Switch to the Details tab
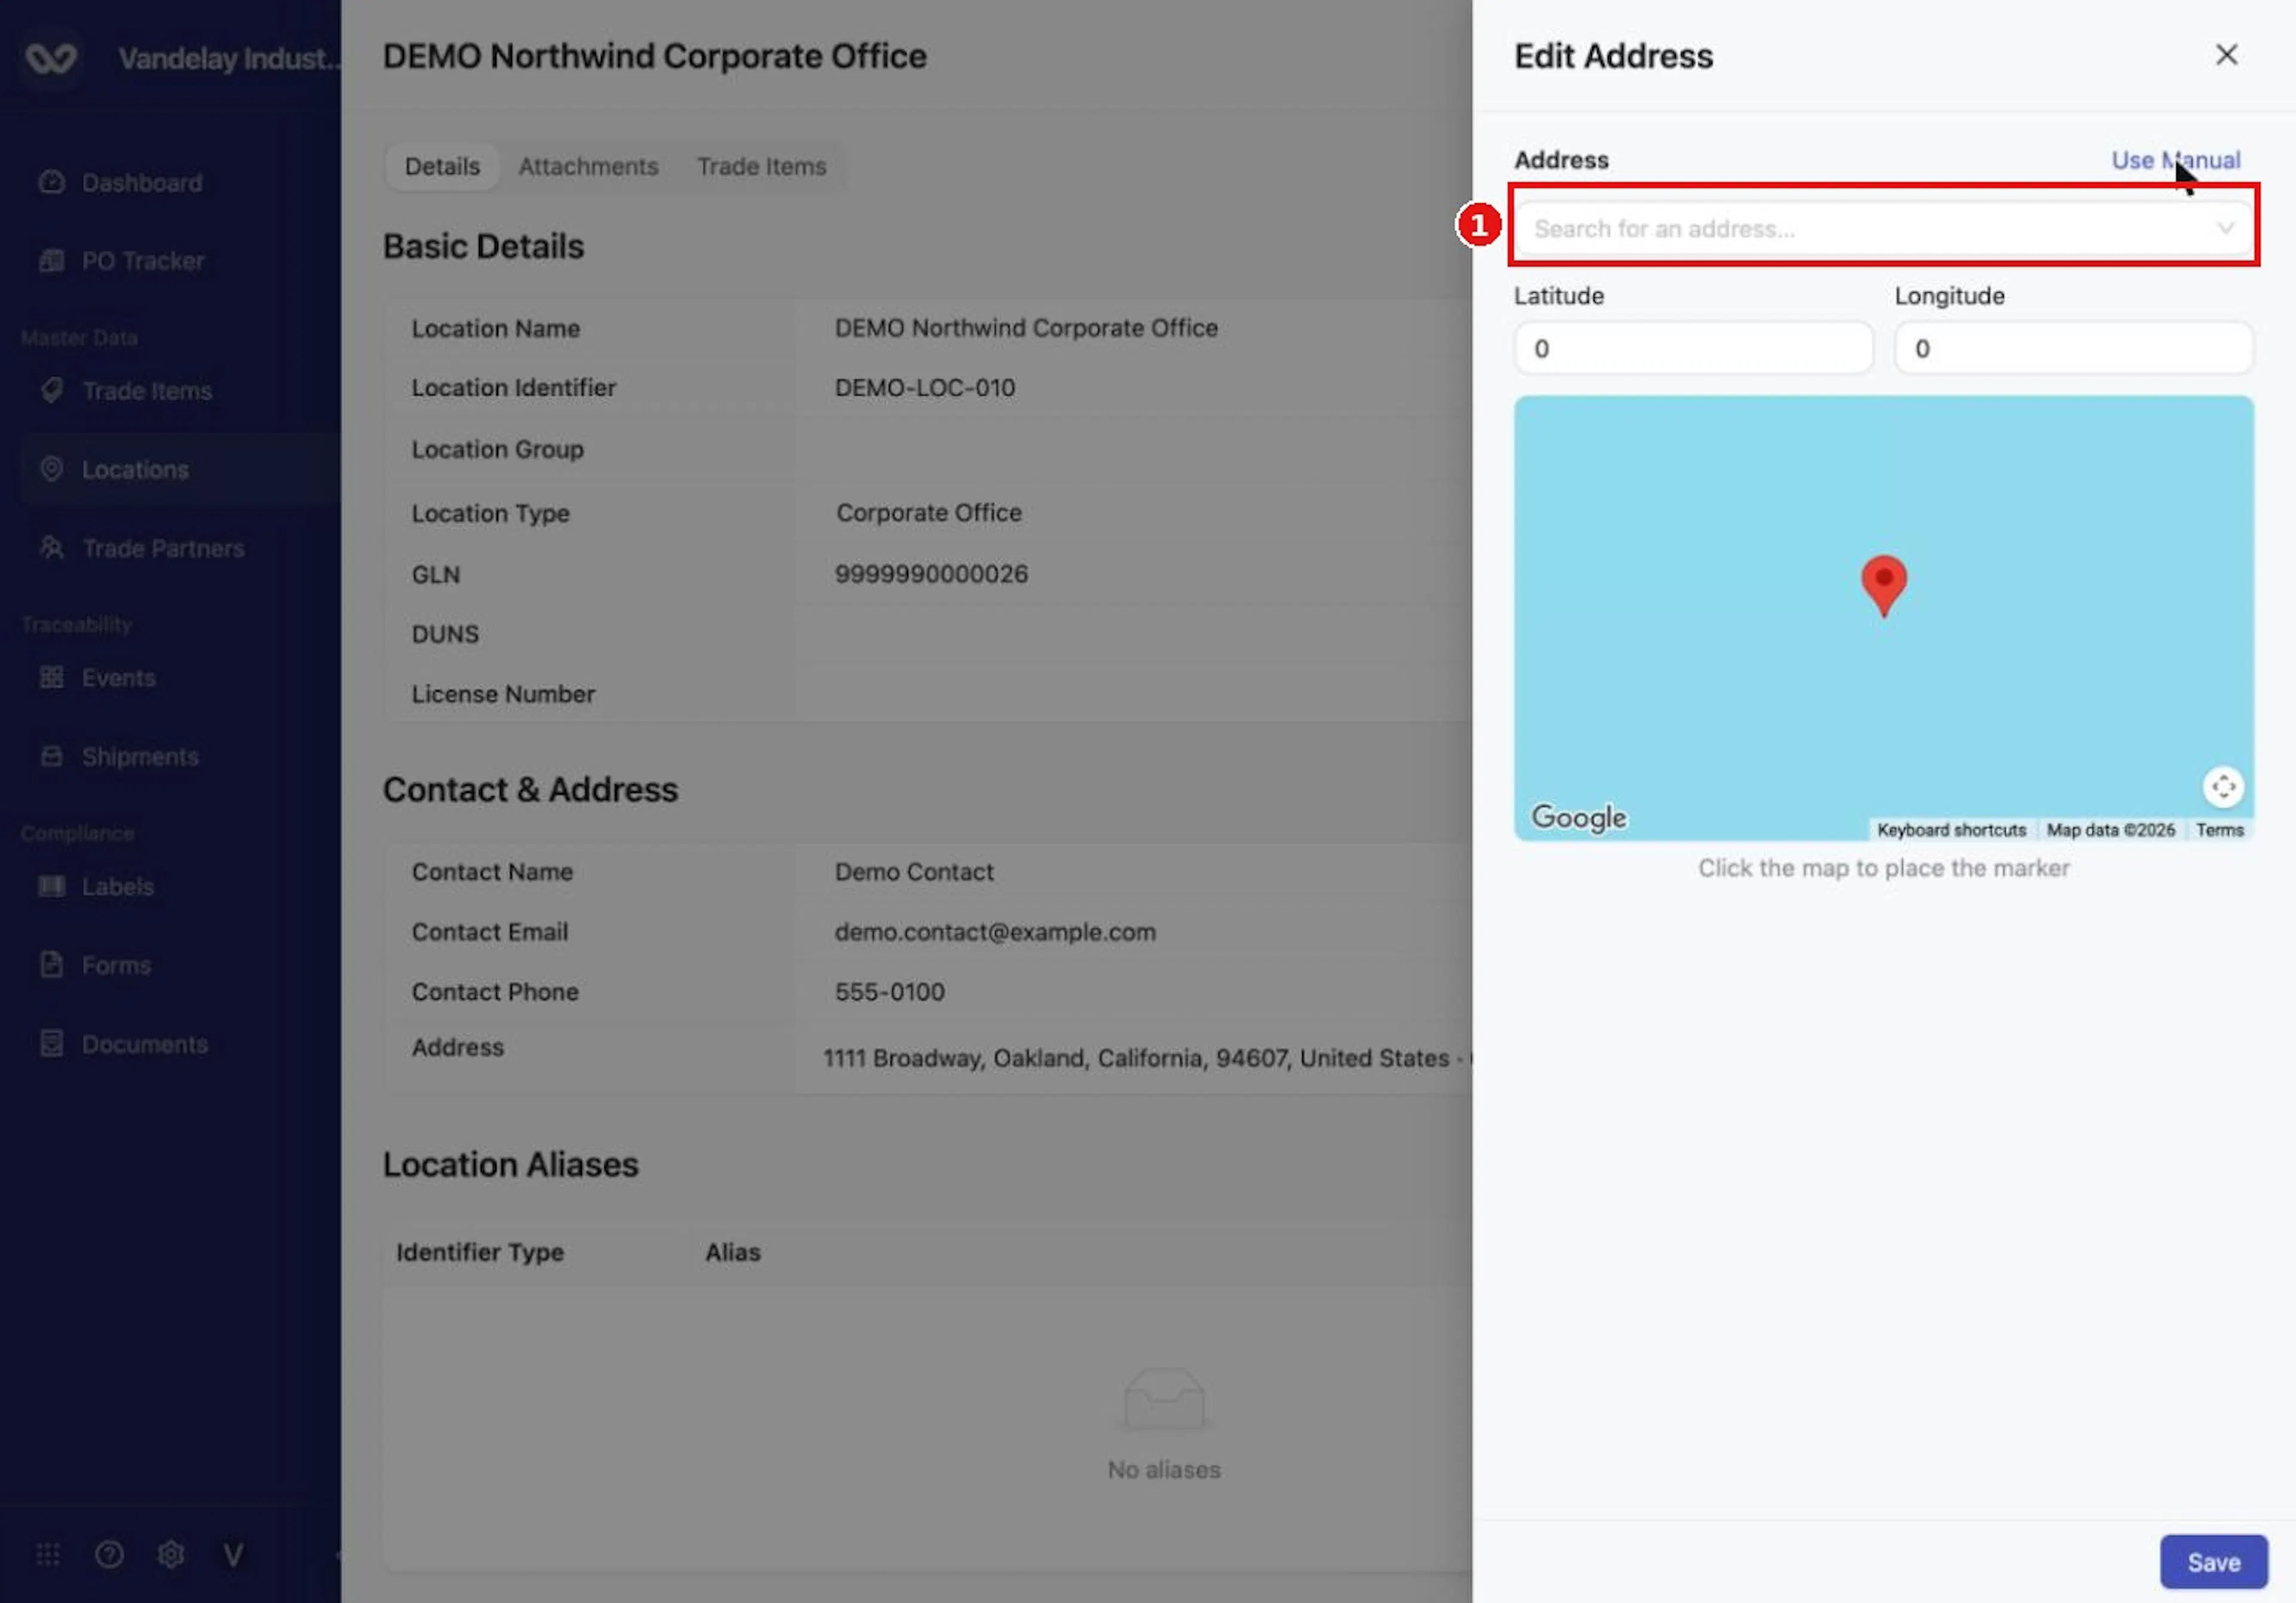 tap(442, 167)
